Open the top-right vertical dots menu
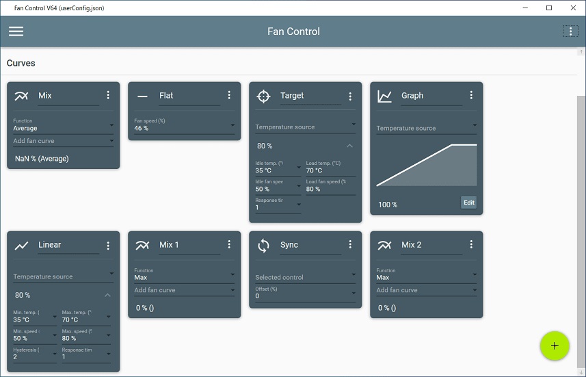586x377 pixels. (570, 31)
